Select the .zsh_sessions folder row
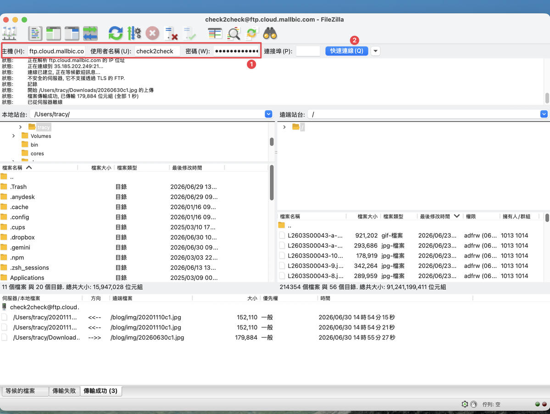 134,268
